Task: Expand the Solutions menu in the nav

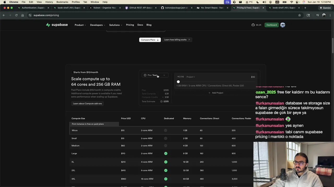Action: (116, 25)
